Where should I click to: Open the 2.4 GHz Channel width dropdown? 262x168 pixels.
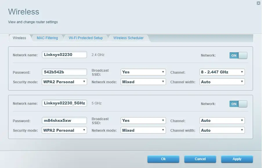[222, 82]
